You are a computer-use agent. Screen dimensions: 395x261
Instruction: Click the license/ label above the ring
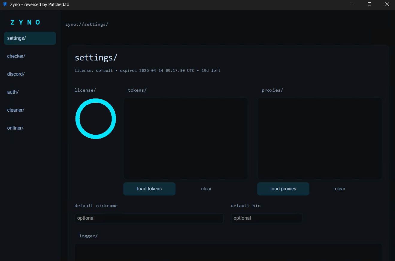point(85,90)
